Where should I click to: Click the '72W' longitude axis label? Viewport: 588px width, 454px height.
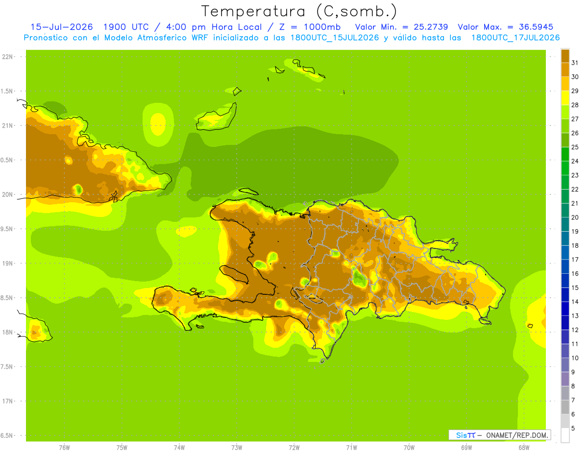point(294,447)
